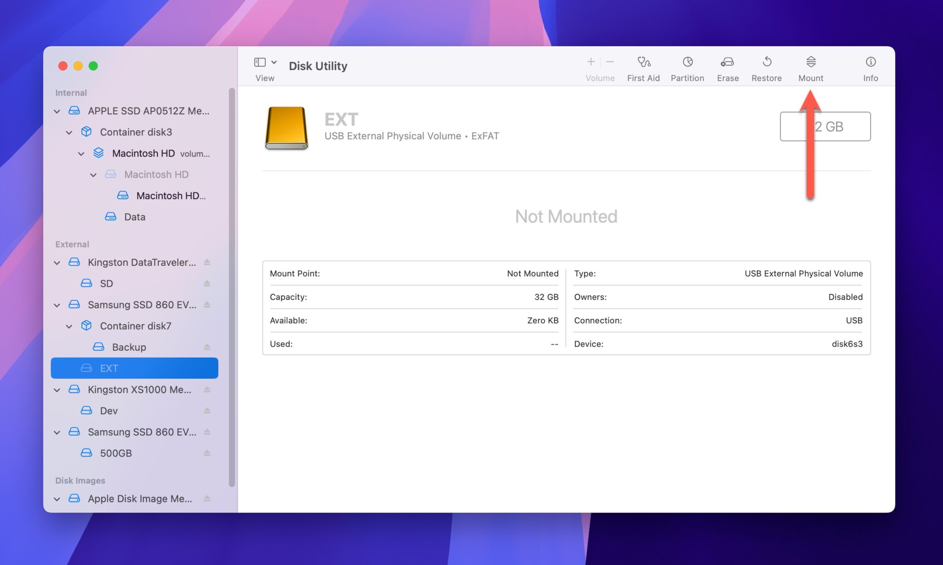943x565 pixels.
Task: Select the Partition tool in the toolbar
Action: [x=687, y=67]
